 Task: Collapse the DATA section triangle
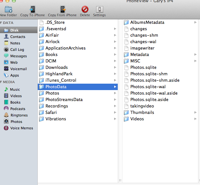1,23
